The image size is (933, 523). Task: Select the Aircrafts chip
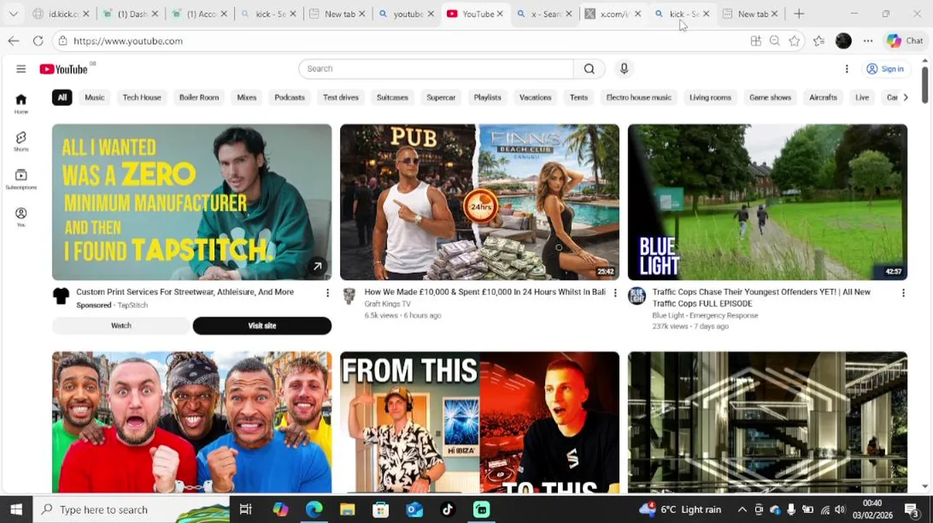(823, 97)
